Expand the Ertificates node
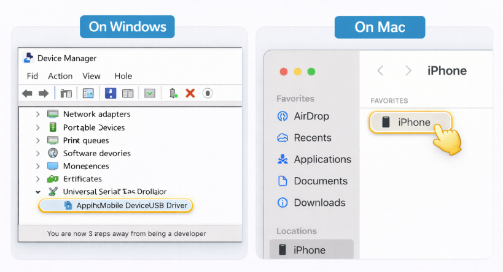 [x=38, y=179]
